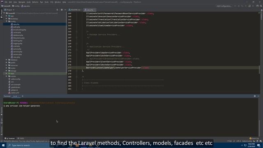The image size is (263, 148).
Task: Open the File menu
Action: (x=6, y=2)
